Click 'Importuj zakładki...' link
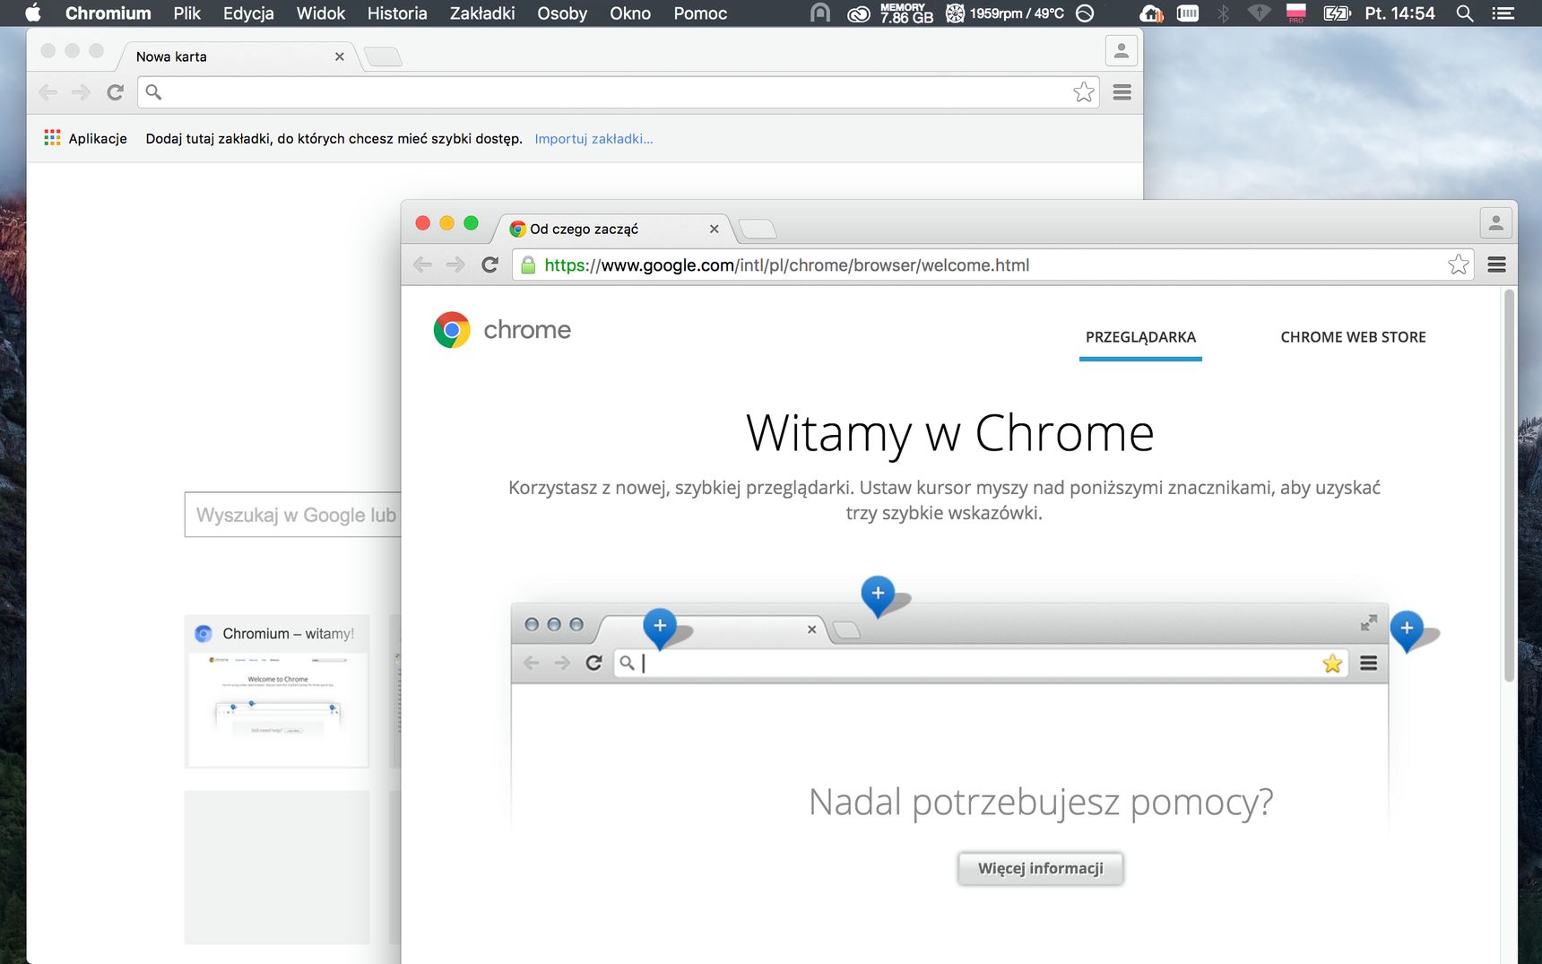The height and width of the screenshot is (964, 1542). (593, 138)
